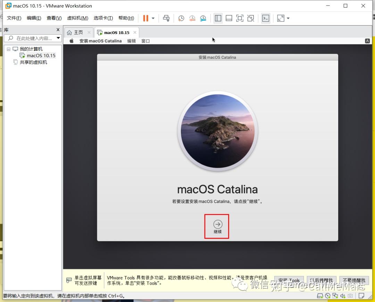
Task: Toggle the console view toolbar icon
Action: [266, 18]
